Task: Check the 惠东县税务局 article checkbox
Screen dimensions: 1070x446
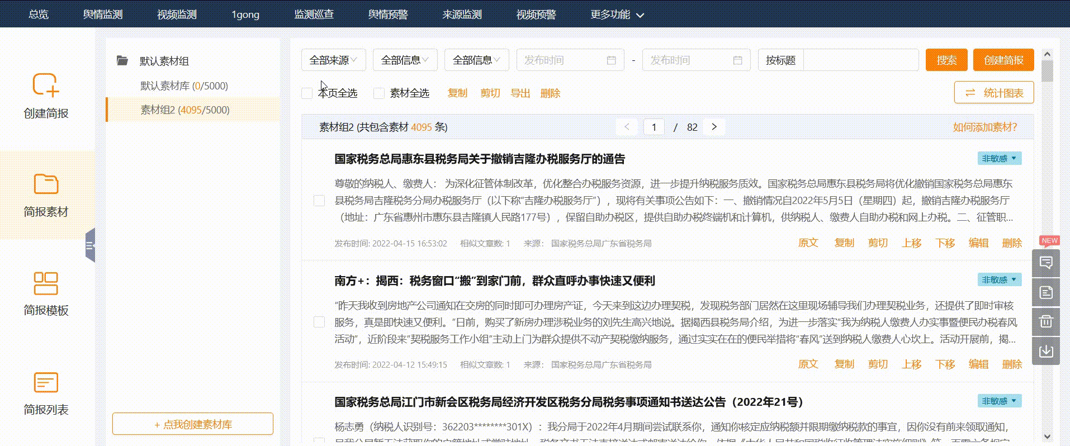Action: (319, 201)
